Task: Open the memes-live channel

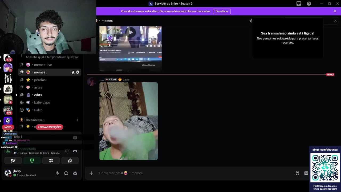Action: 50,65
